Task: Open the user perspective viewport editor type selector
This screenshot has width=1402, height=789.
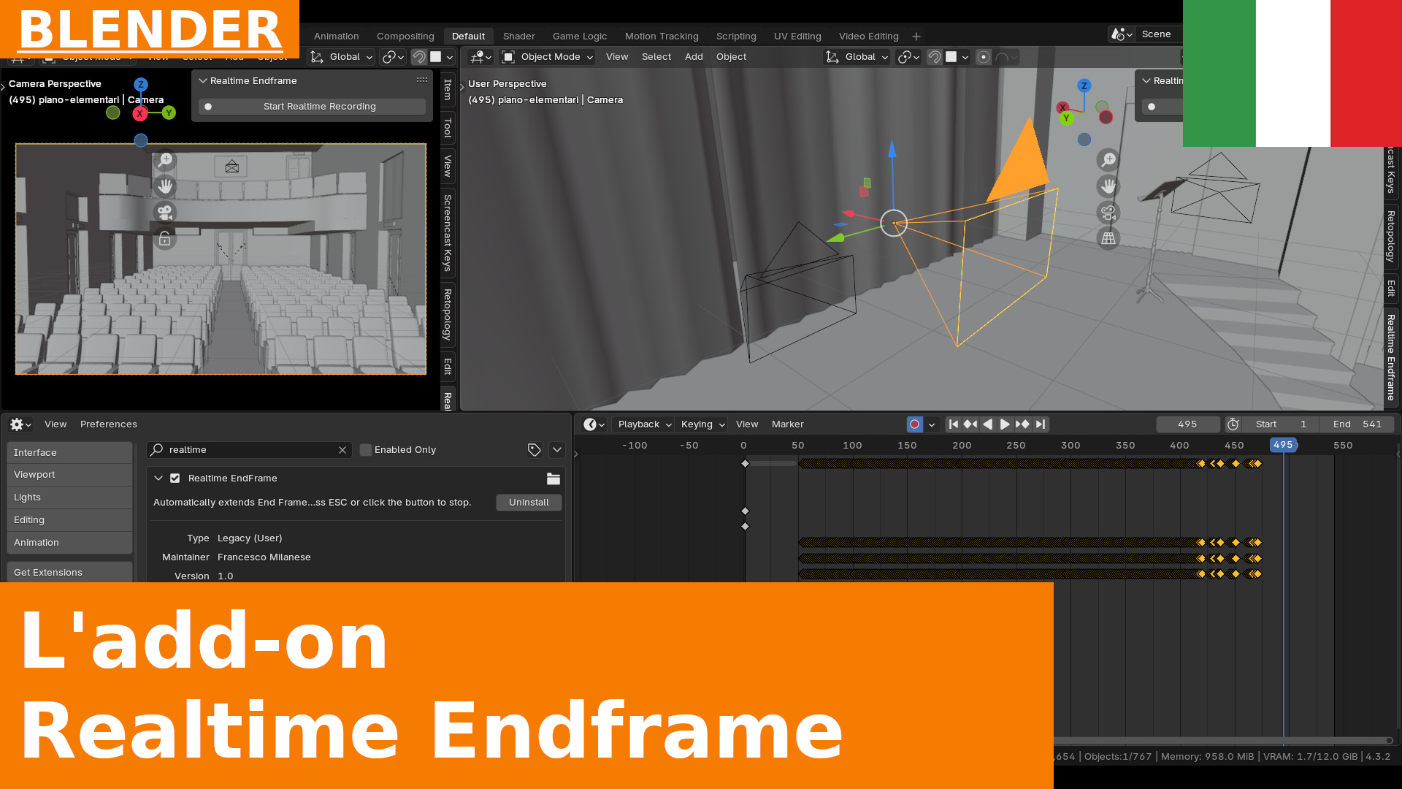Action: click(x=480, y=57)
